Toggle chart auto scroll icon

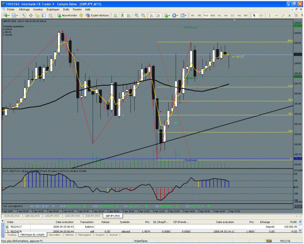pyautogui.click(x=151, y=15)
